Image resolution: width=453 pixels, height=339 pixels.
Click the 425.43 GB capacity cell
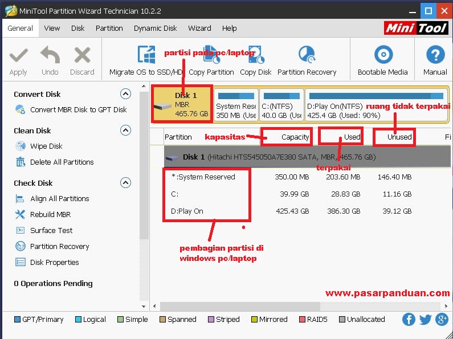click(292, 211)
